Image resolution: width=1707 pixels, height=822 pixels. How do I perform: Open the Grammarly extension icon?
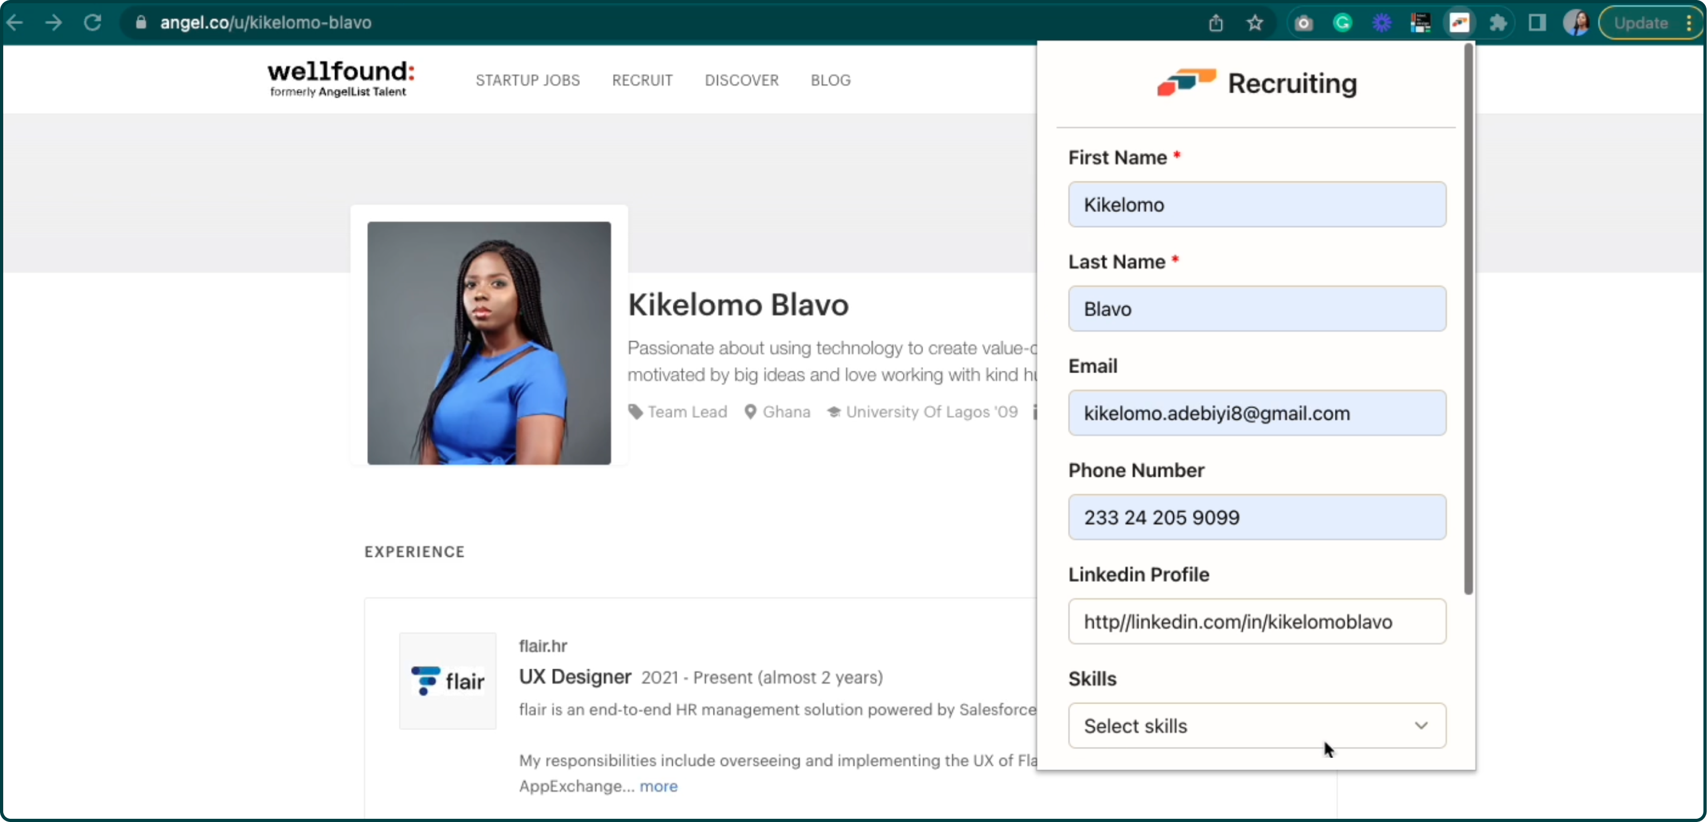[1342, 23]
